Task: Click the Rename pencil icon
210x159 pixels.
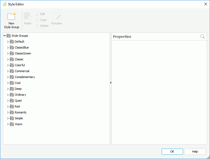Action: tap(56, 17)
